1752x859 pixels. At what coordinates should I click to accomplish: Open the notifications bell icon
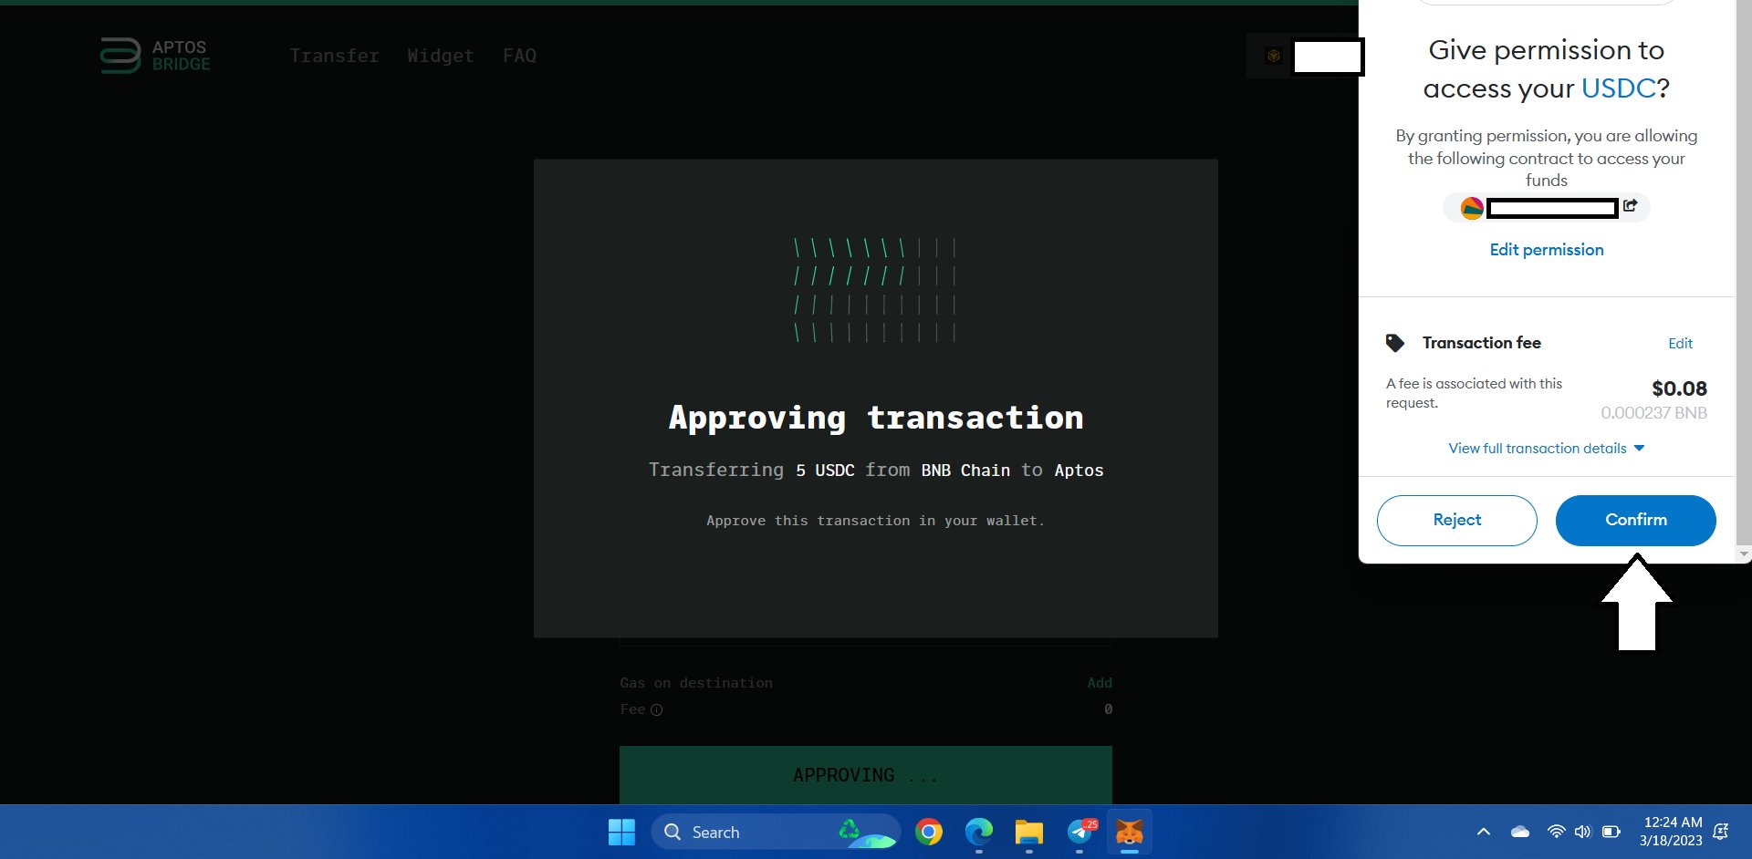pyautogui.click(x=1721, y=832)
